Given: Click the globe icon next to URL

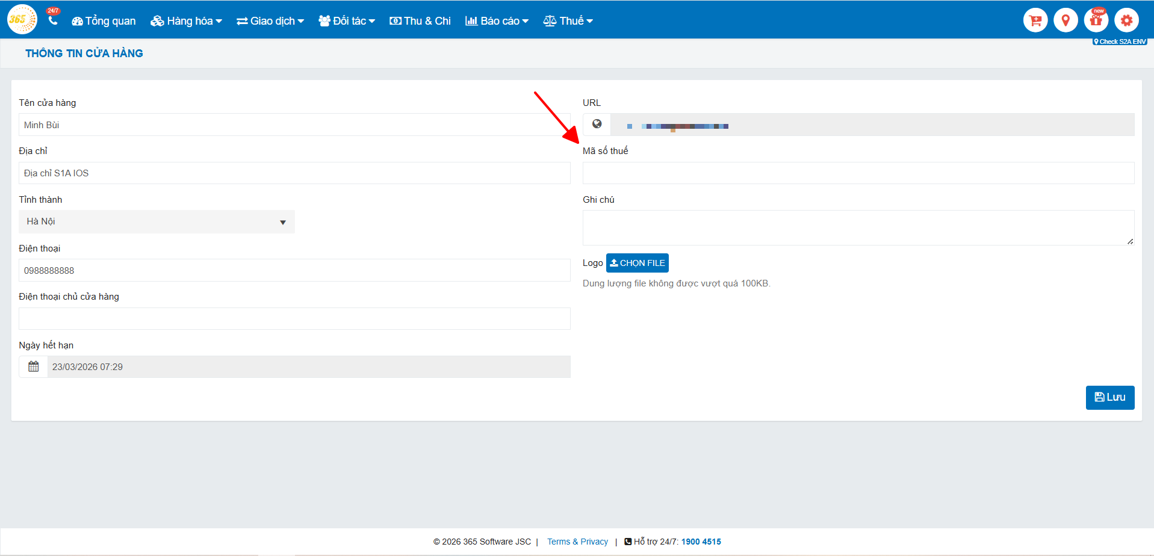Looking at the screenshot, I should [x=597, y=125].
